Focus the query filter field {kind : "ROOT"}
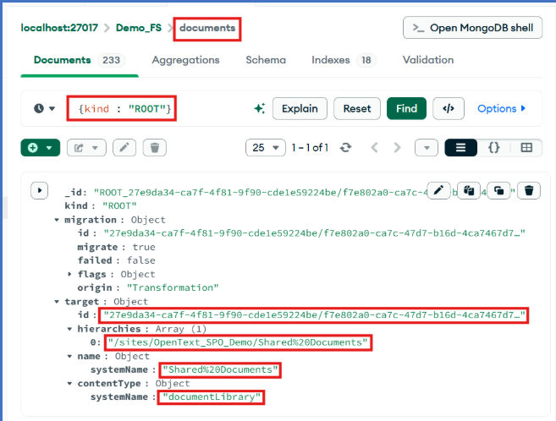Viewport: 556px width, 421px height. pyautogui.click(x=124, y=108)
